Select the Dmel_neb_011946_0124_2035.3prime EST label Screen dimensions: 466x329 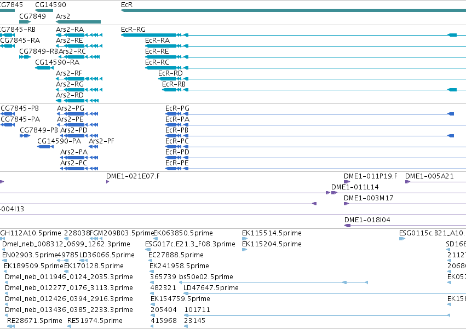tap(69, 278)
